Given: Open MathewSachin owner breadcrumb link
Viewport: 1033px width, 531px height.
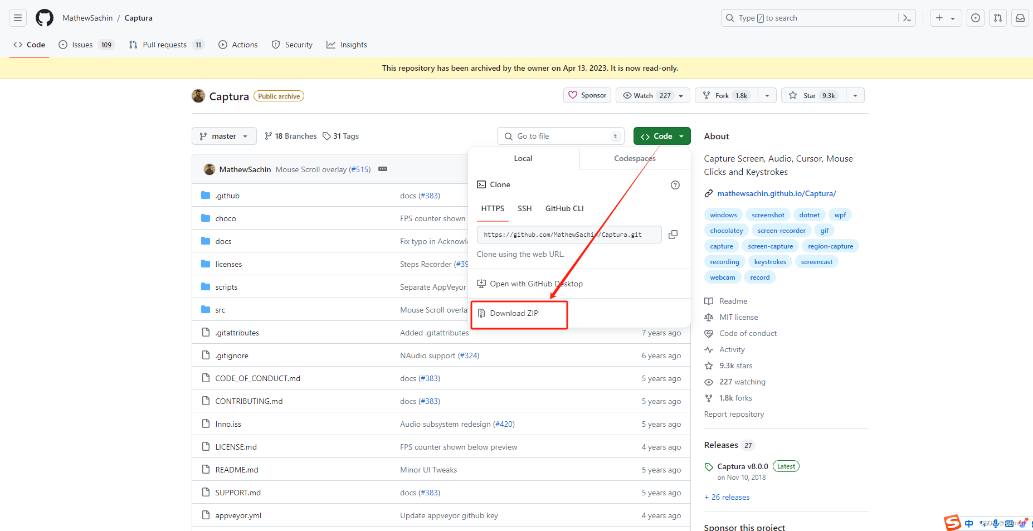Looking at the screenshot, I should pyautogui.click(x=87, y=18).
